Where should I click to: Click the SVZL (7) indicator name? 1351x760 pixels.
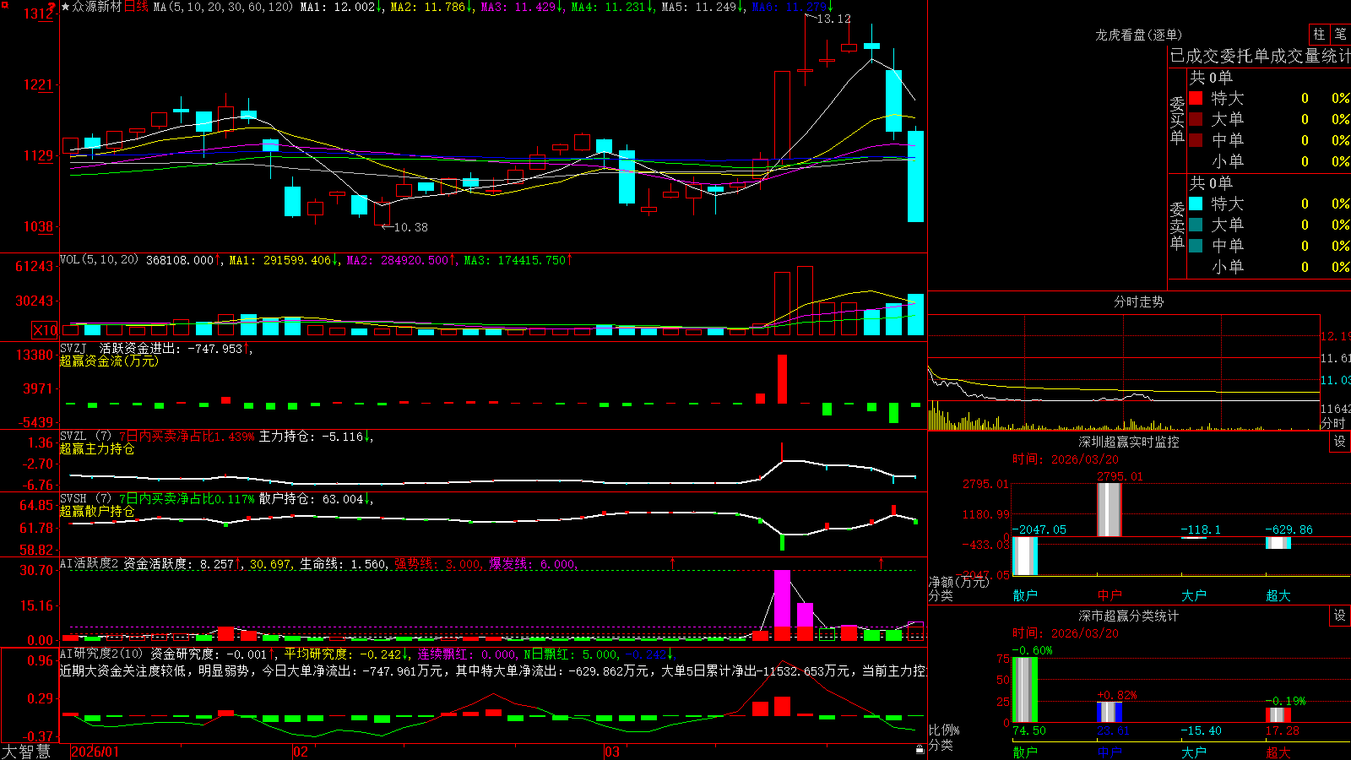point(85,437)
